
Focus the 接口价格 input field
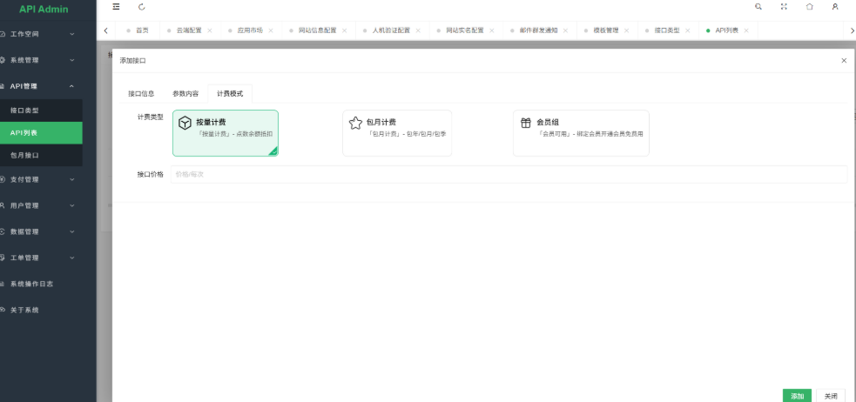point(509,175)
